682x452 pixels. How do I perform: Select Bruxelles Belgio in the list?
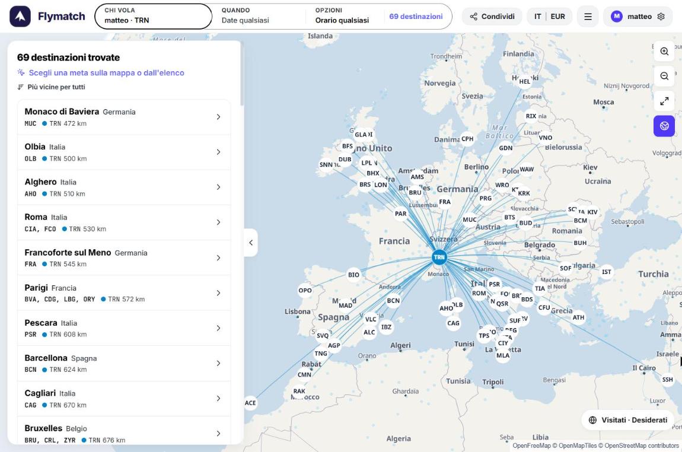(x=124, y=430)
